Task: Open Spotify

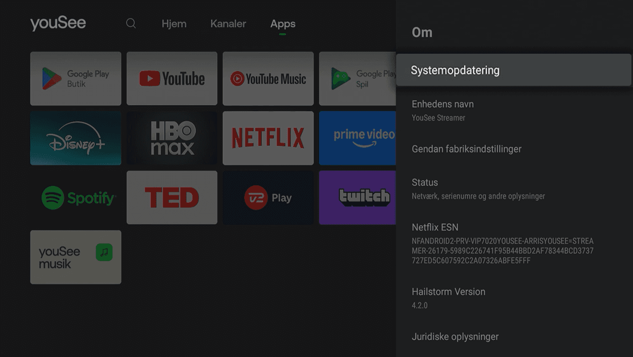Action: [75, 197]
